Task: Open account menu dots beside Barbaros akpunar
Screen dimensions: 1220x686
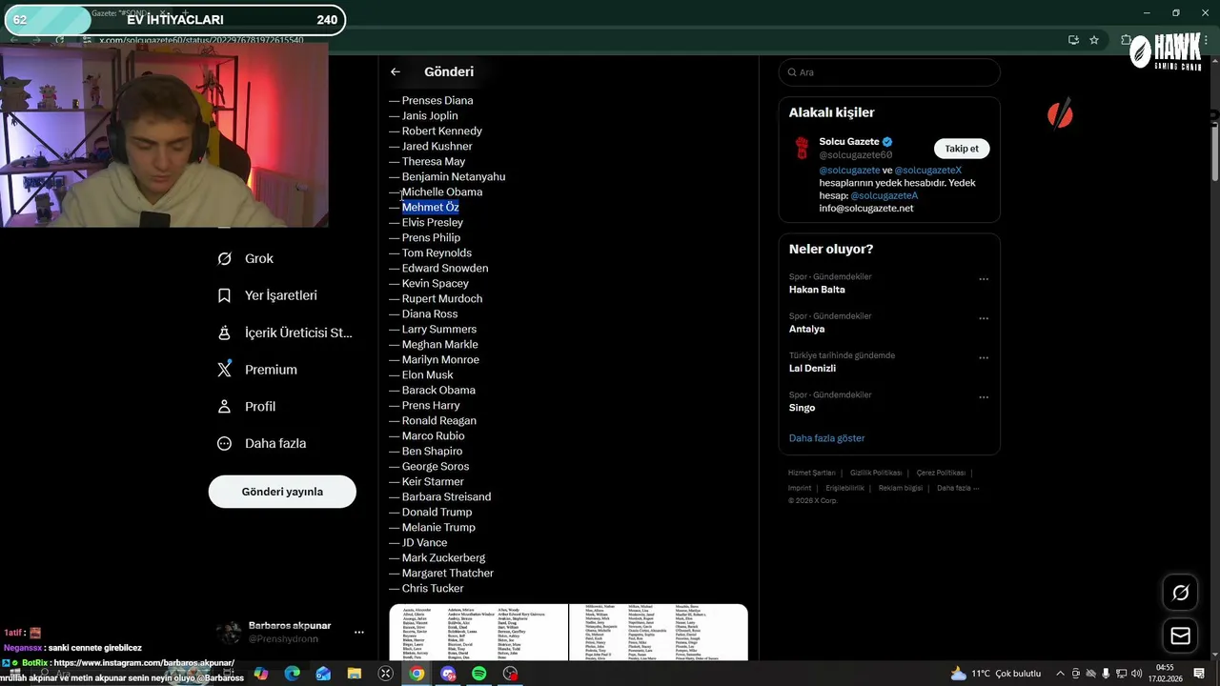Action: (x=359, y=632)
